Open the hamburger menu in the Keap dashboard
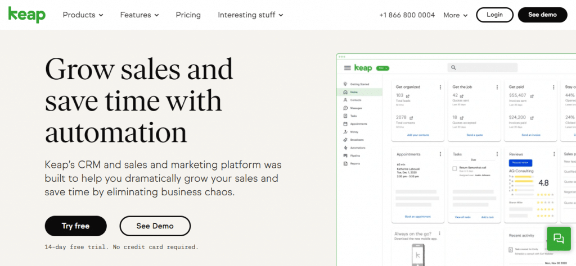Viewport: 576px width, 266px height. 347,68
